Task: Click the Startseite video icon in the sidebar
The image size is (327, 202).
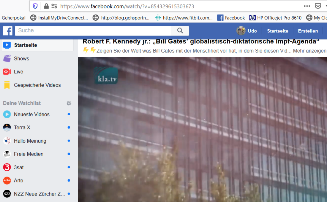Action: pyautogui.click(x=7, y=45)
